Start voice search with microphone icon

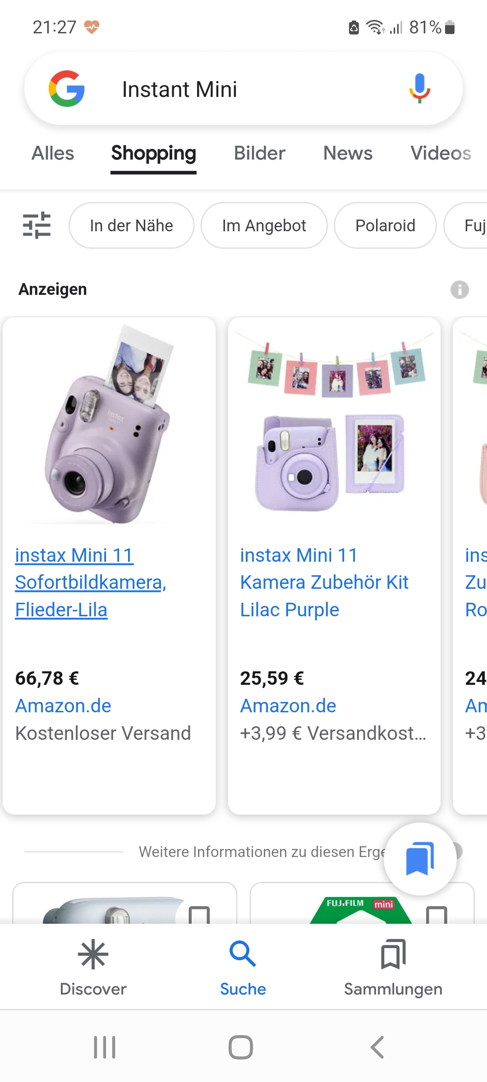pyautogui.click(x=419, y=88)
